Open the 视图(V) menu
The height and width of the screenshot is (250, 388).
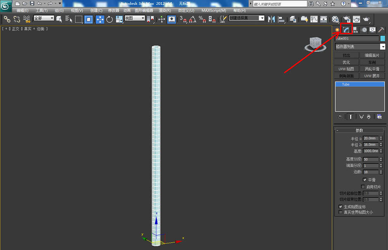pyautogui.click(x=77, y=10)
